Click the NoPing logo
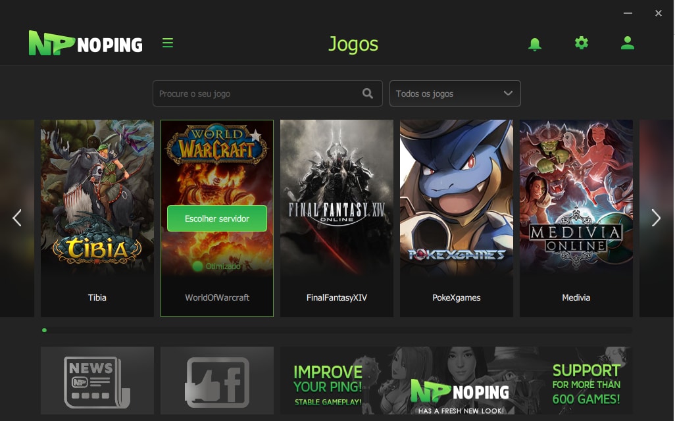The image size is (675, 421). pos(86,44)
